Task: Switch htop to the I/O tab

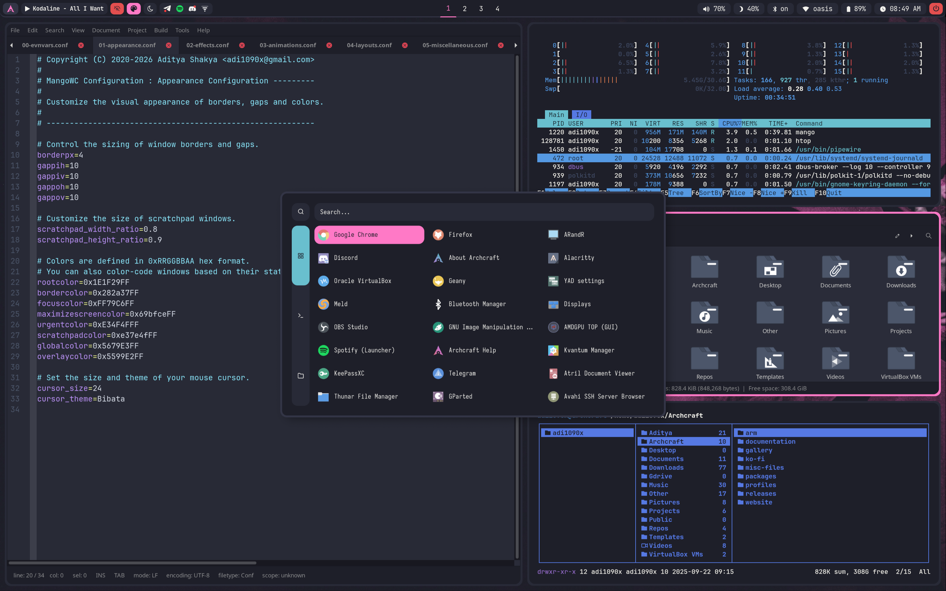Action: tap(581, 114)
